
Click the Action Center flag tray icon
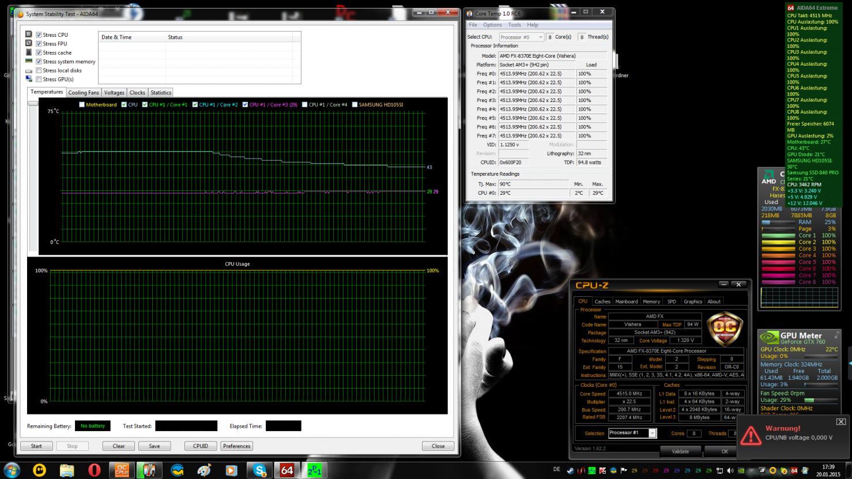(x=624, y=470)
